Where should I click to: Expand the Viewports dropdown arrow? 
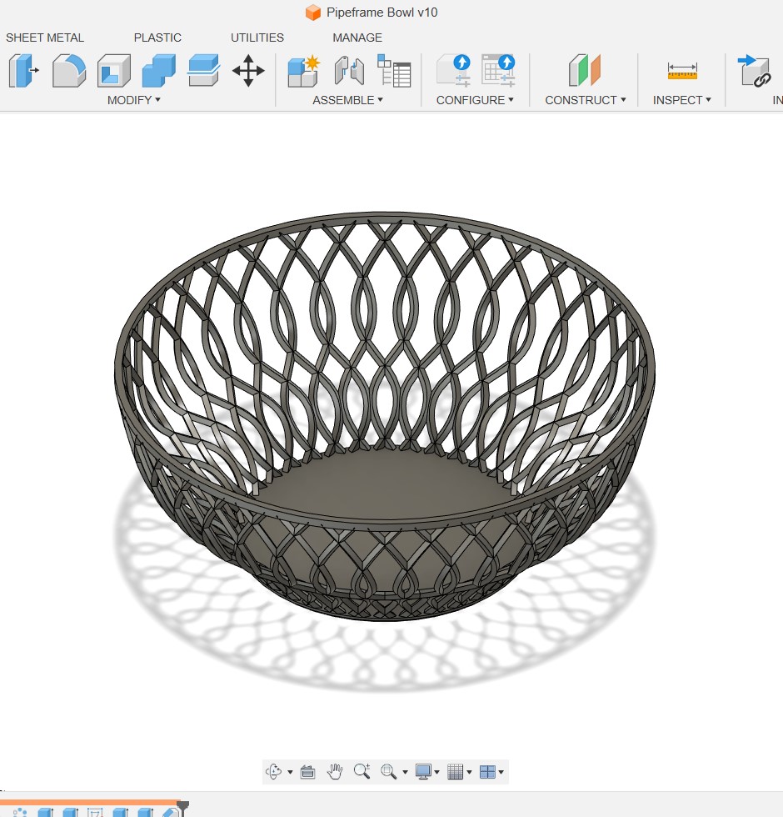[501, 772]
